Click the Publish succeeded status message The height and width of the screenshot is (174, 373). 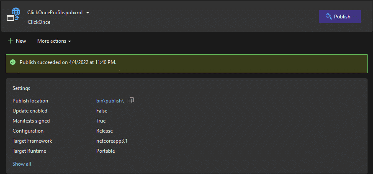68,62
